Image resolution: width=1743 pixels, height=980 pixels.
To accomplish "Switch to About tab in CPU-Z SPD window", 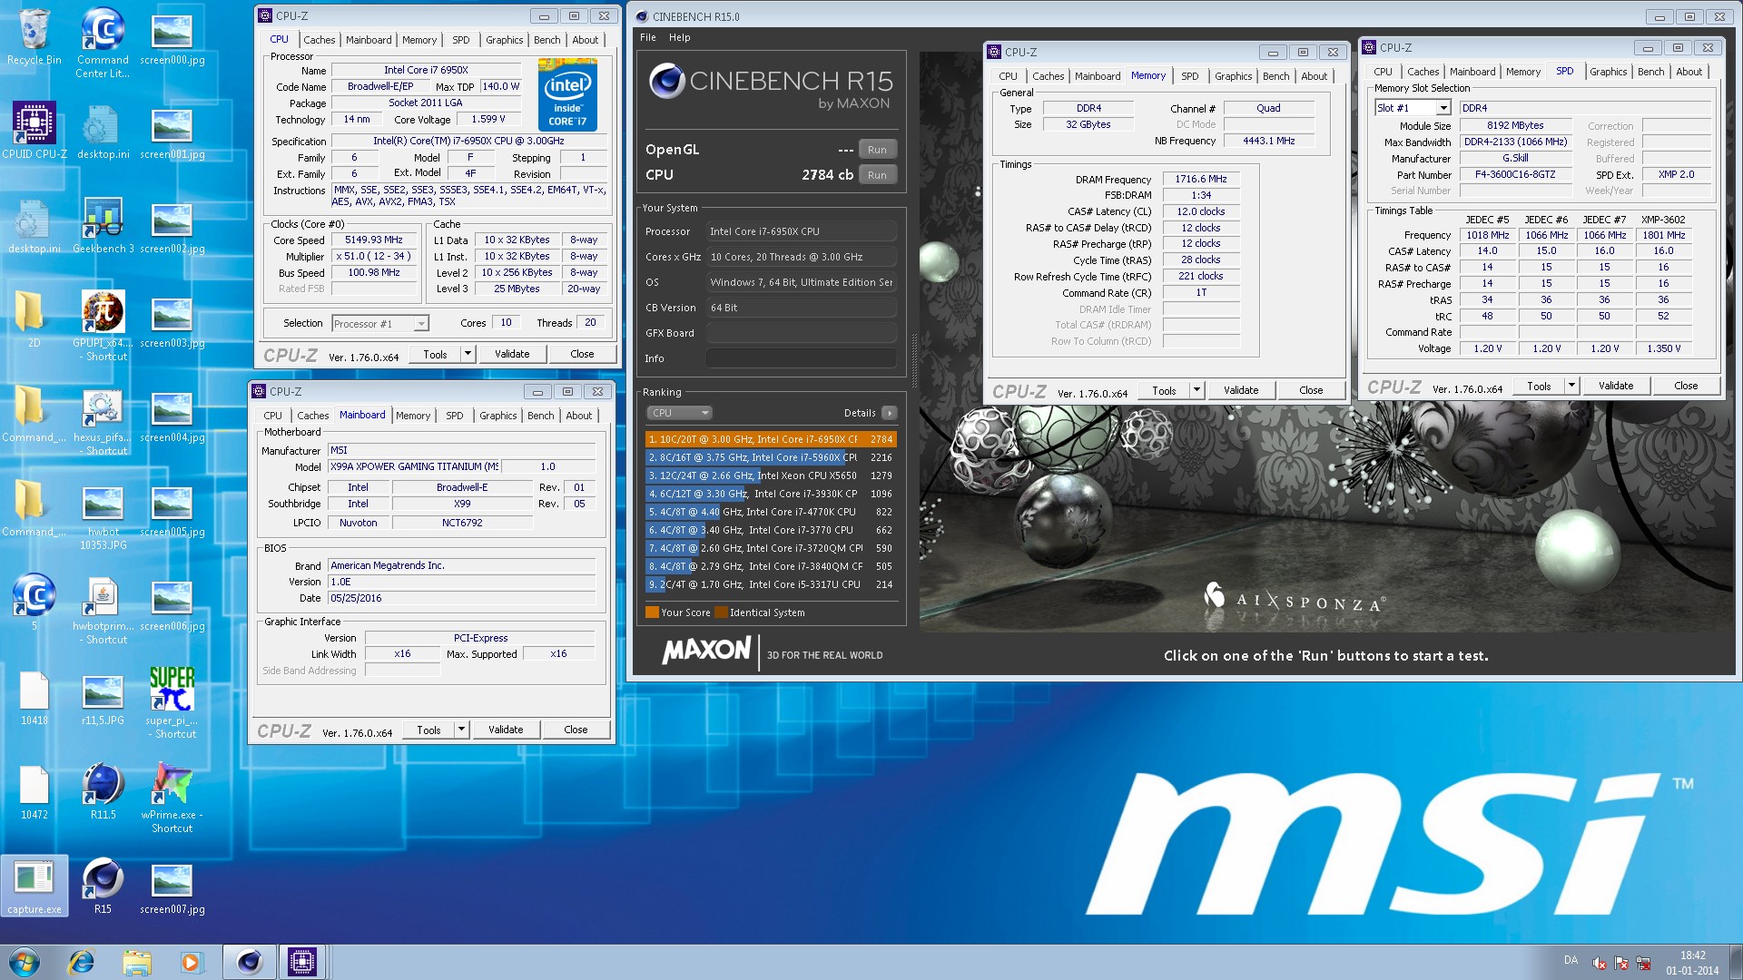I will coord(1689,72).
